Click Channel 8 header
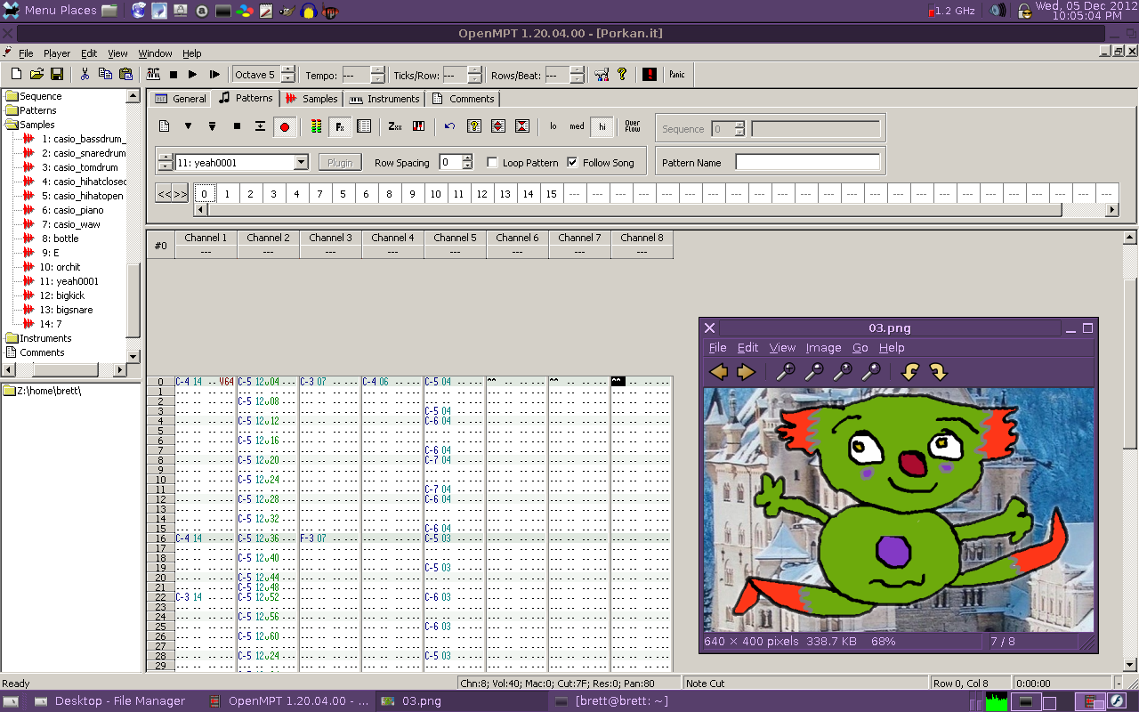1139x712 pixels. (x=642, y=238)
